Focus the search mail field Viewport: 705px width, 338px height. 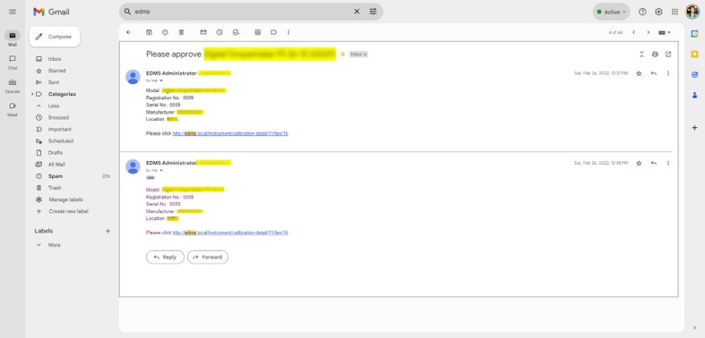point(242,12)
